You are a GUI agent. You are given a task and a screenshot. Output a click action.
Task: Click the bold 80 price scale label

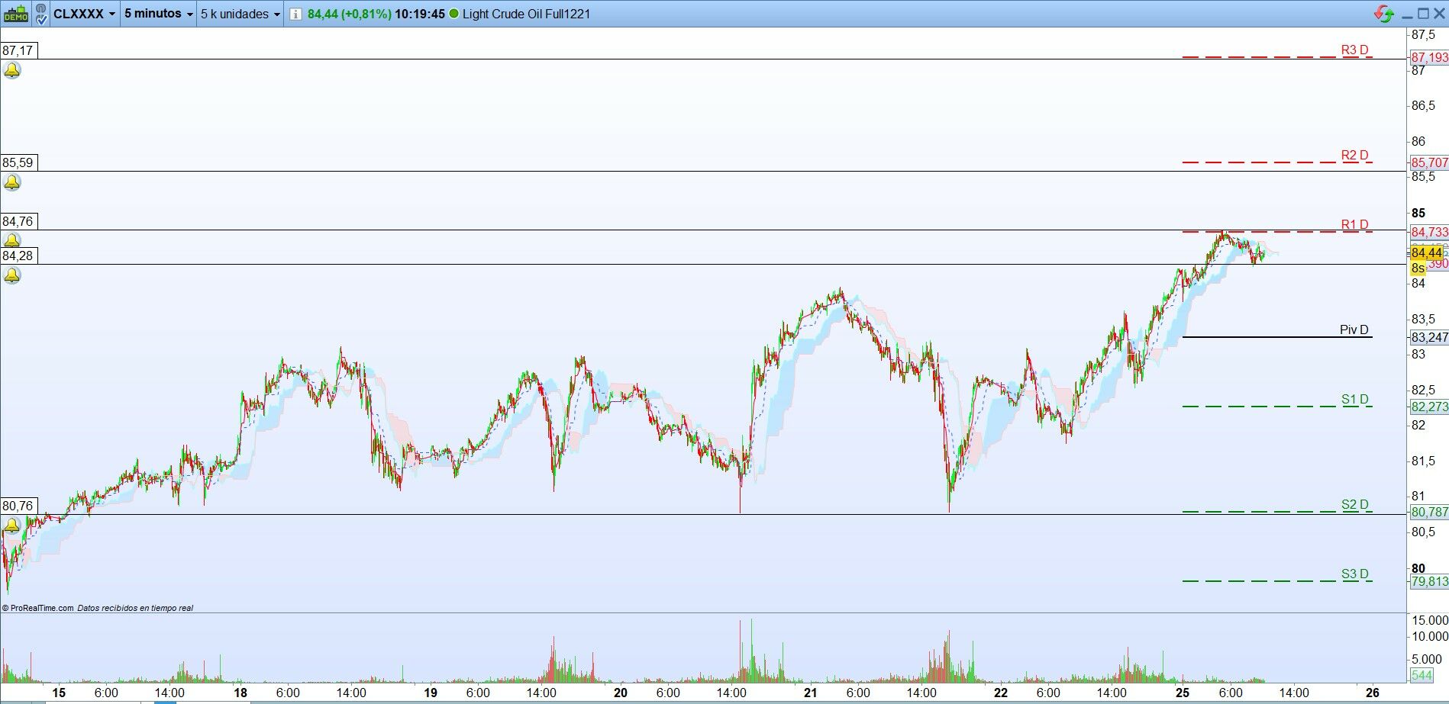(x=1418, y=568)
